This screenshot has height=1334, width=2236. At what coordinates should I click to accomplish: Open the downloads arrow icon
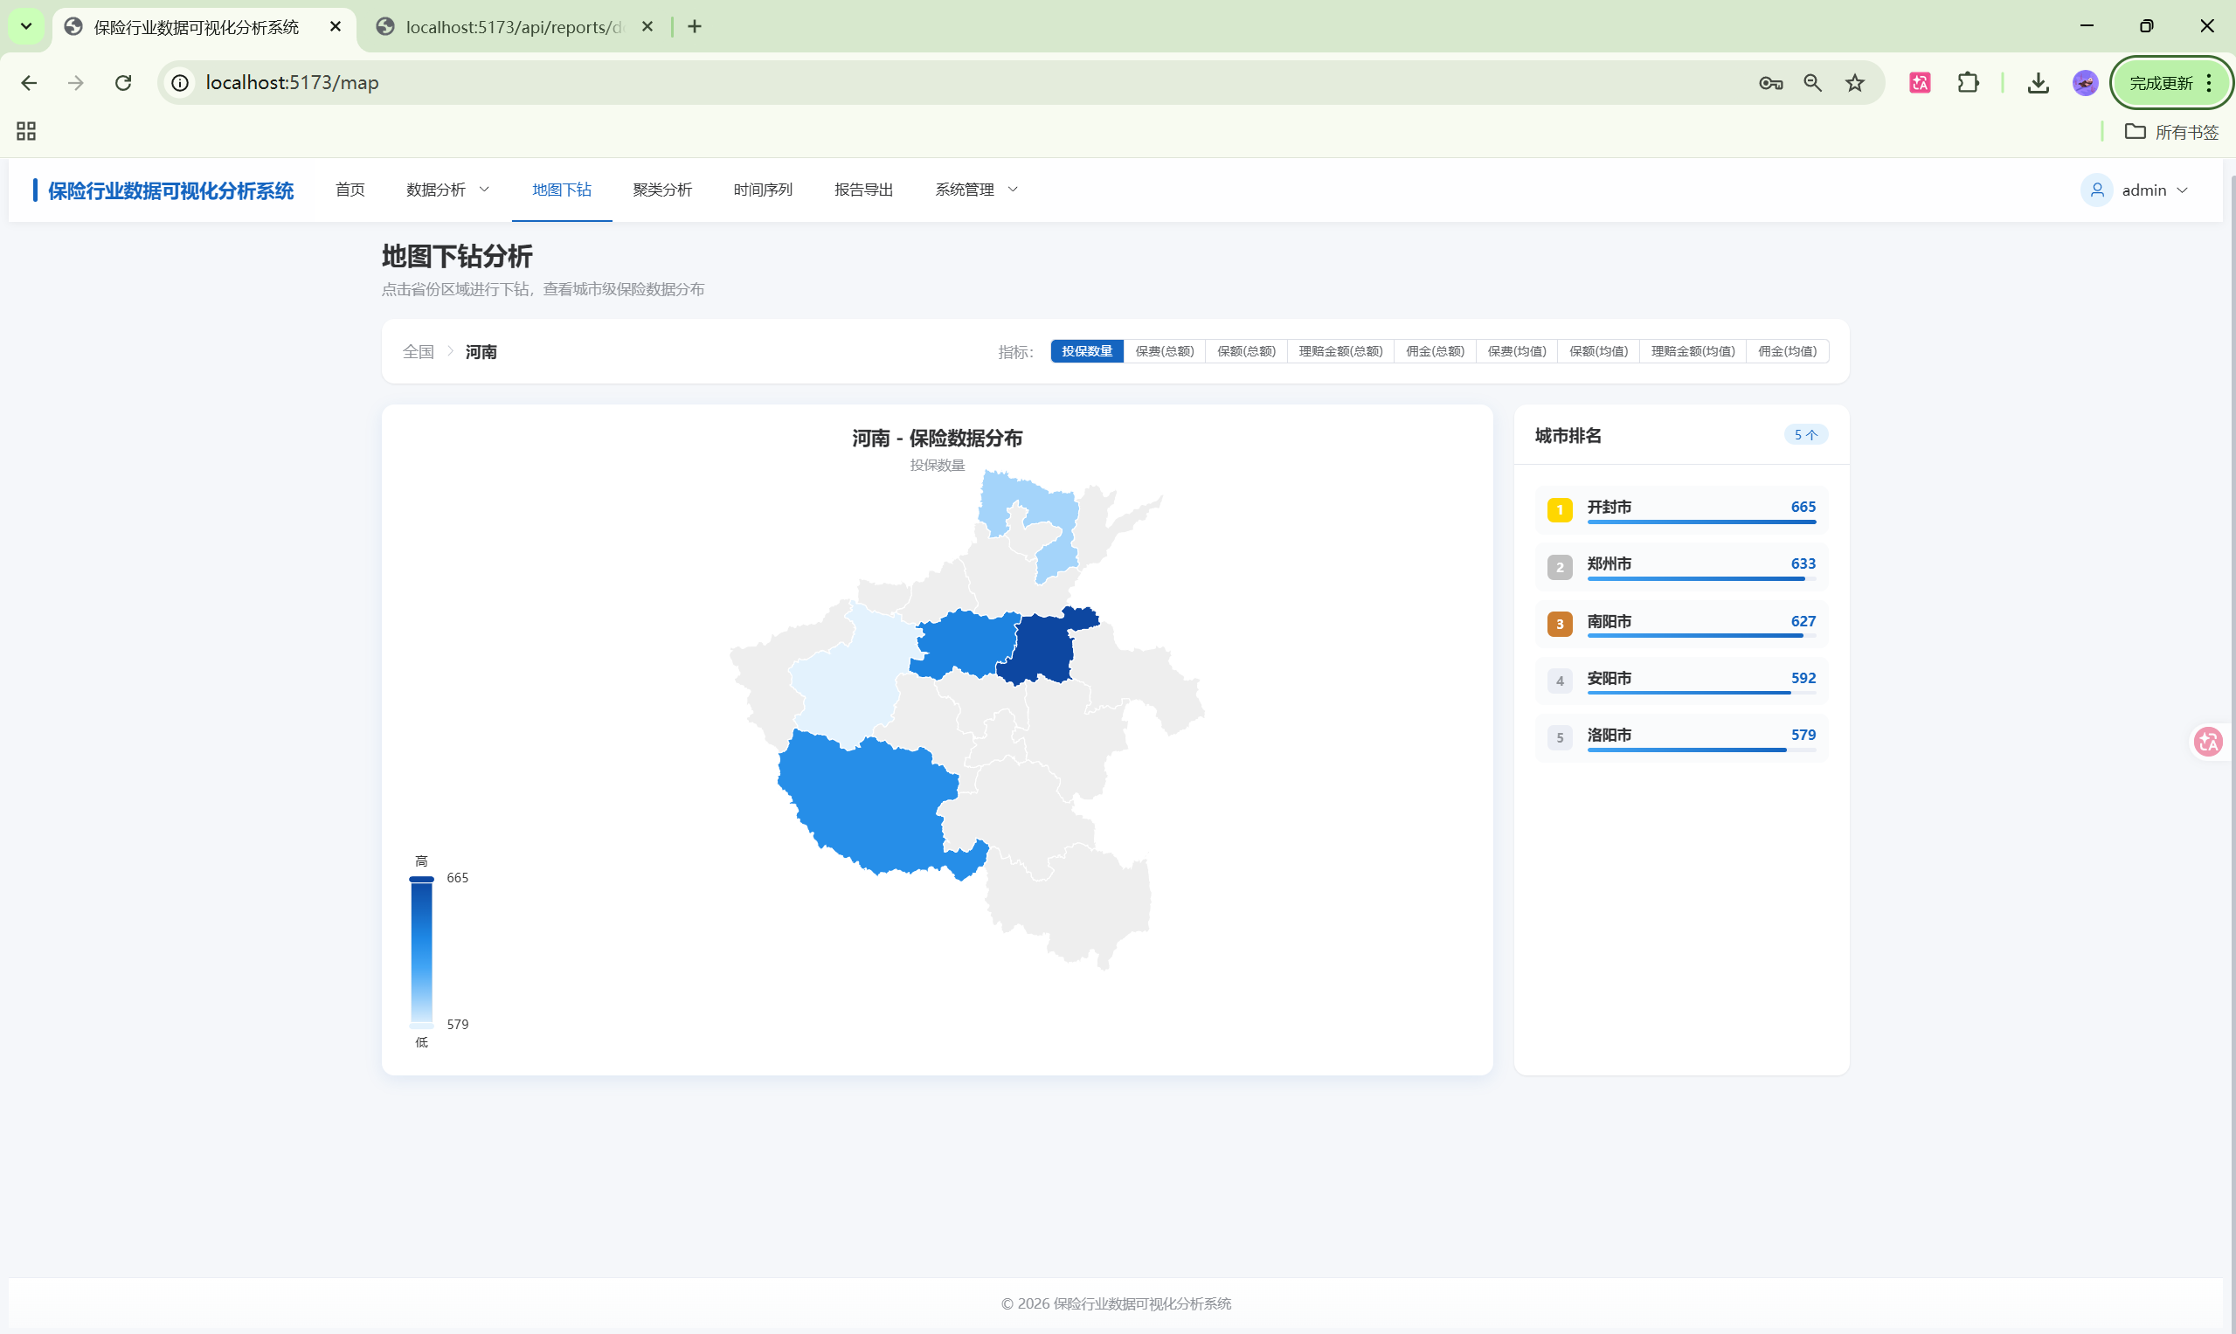[x=2038, y=83]
